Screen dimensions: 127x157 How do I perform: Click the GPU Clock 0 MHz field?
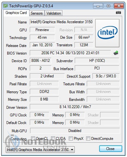pos(40,115)
